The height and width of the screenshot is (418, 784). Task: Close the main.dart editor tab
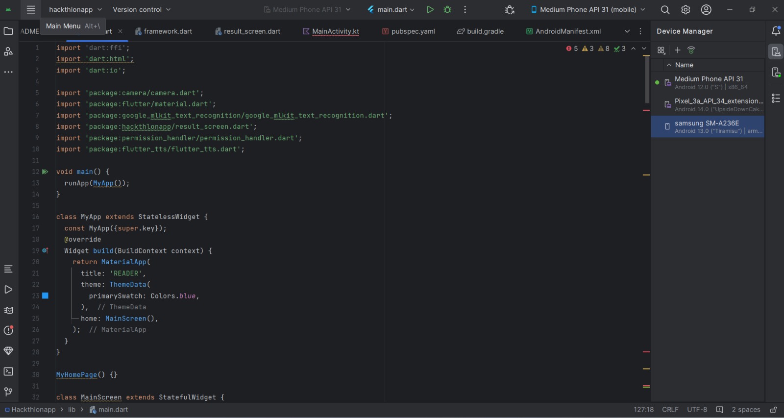pyautogui.click(x=120, y=31)
